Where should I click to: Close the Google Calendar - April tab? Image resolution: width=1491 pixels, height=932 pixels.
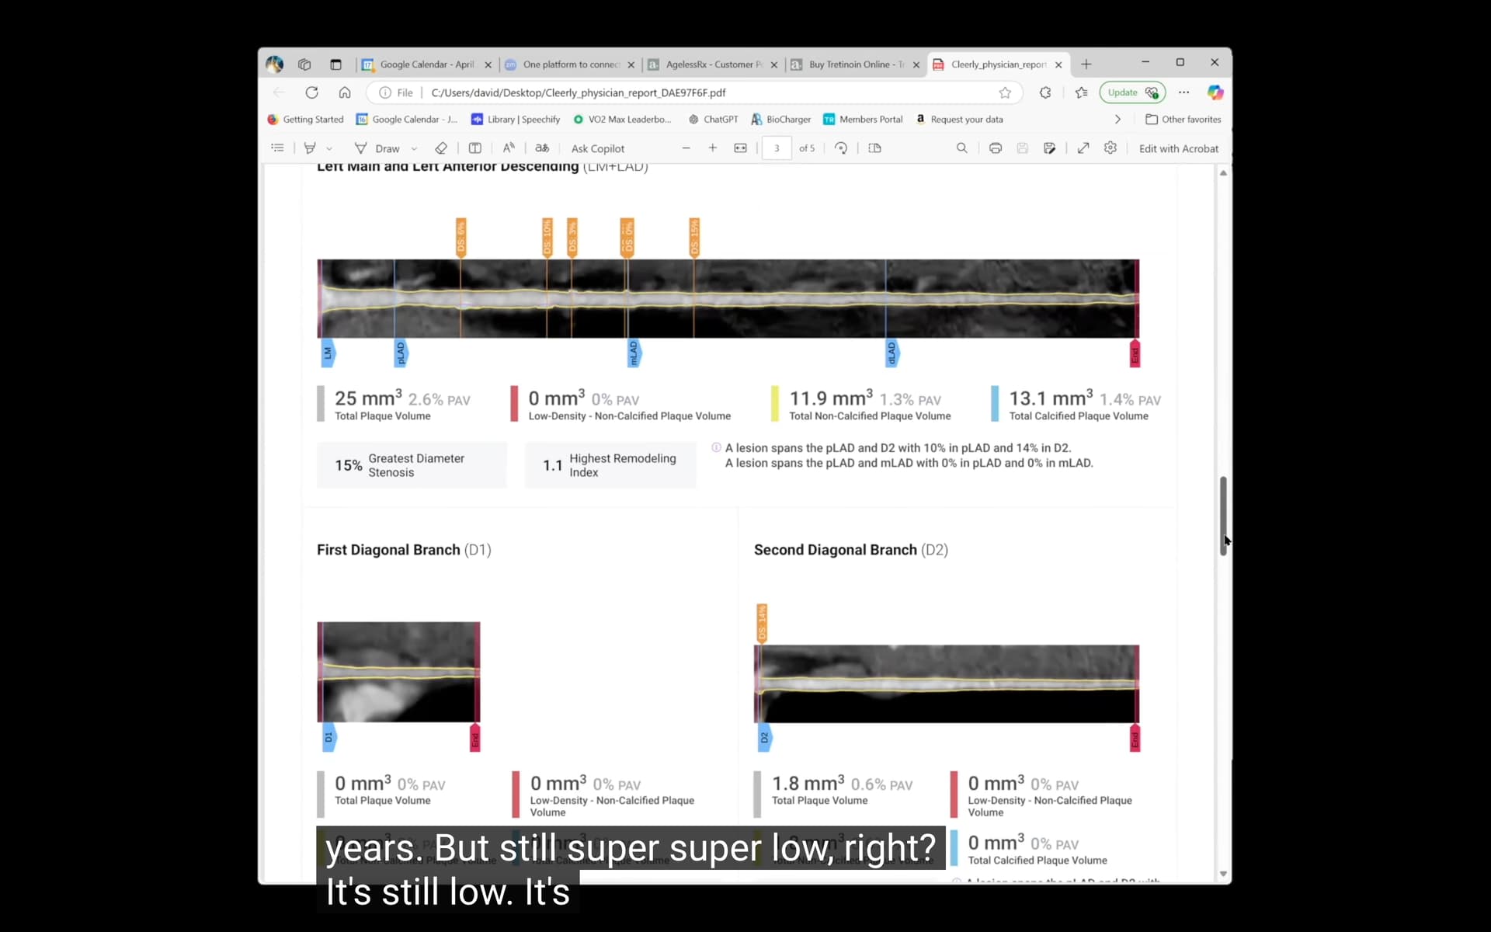pyautogui.click(x=488, y=65)
